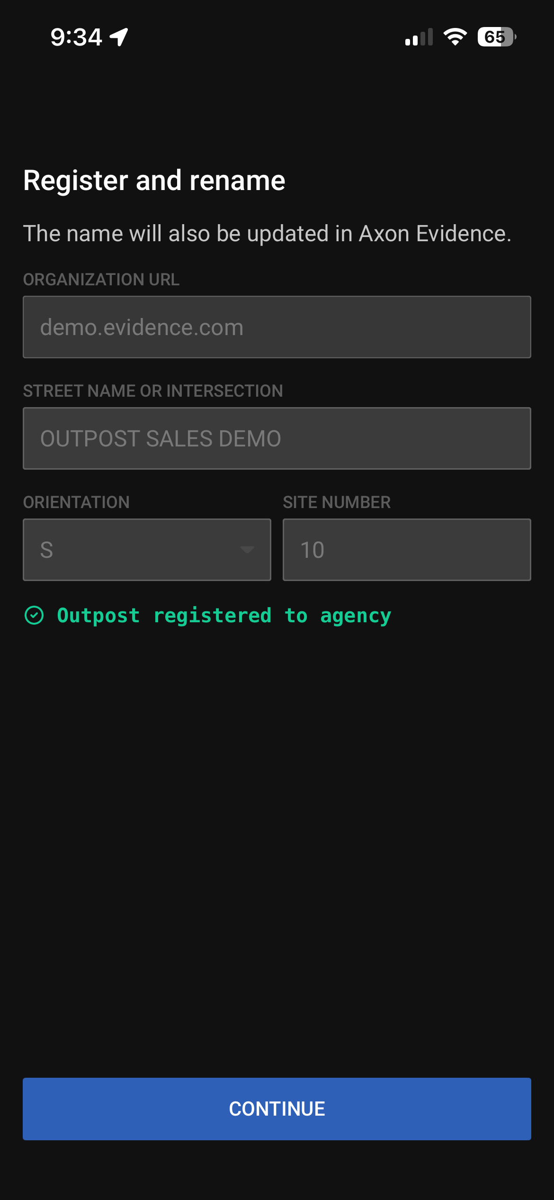
Task: Click the Axon Evidence description text
Action: click(x=267, y=234)
